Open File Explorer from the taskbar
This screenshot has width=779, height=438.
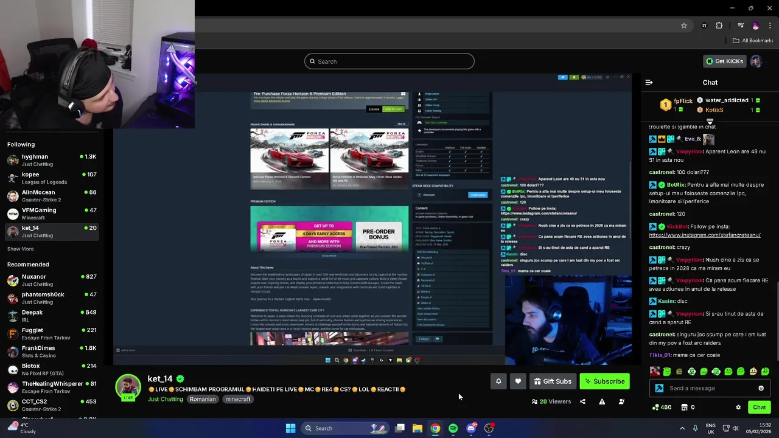(x=417, y=428)
